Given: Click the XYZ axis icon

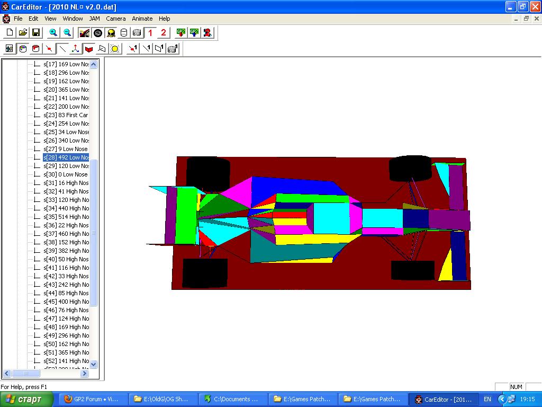Looking at the screenshot, I should tap(76, 49).
